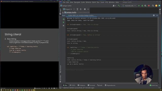
Task: Click line 'val stringEscaped1' in REPL output
Action: tap(83, 25)
